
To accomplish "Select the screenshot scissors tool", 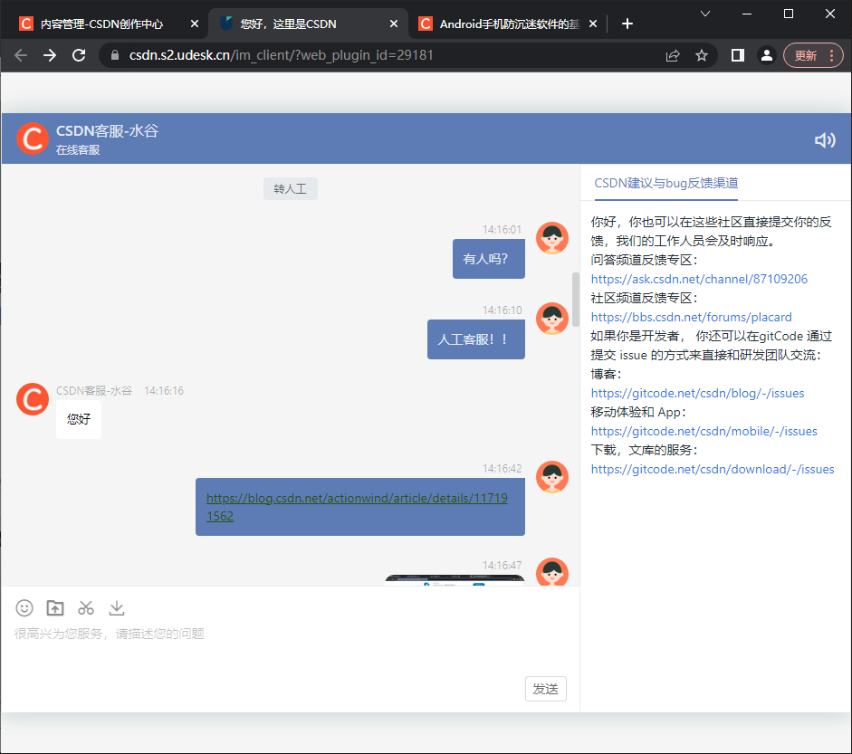I will (x=86, y=608).
